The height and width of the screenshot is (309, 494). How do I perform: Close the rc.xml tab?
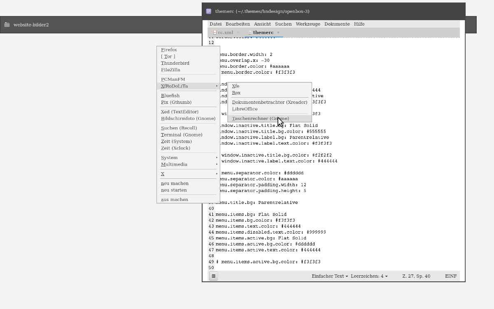[238, 33]
